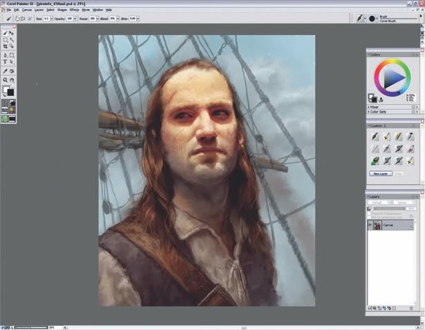425x330 pixels.
Task: Select the Magic Wand tool
Action: [12, 40]
